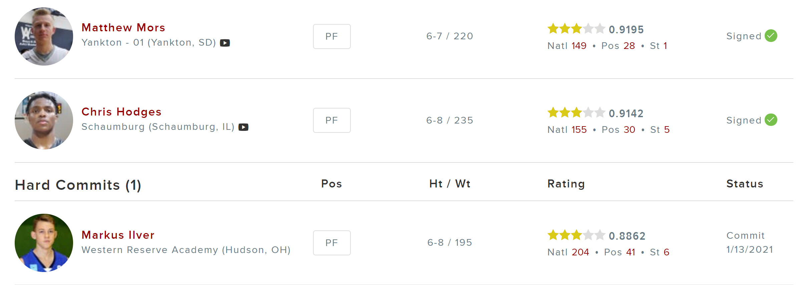Click Markus Ilver state rank 6
The width and height of the screenshot is (804, 285).
[666, 252]
